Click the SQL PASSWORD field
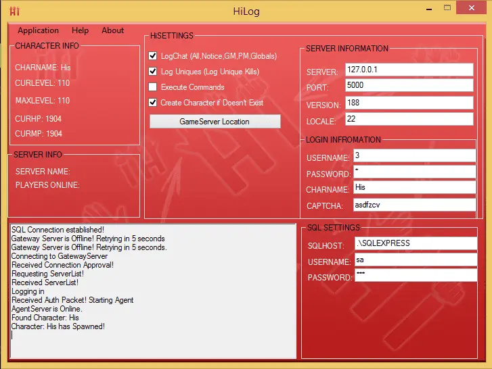Viewport: 492px width, 369px height. (x=416, y=275)
